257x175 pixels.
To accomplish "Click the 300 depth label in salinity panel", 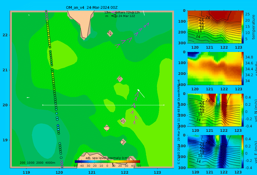I will (x=182, y=85).
